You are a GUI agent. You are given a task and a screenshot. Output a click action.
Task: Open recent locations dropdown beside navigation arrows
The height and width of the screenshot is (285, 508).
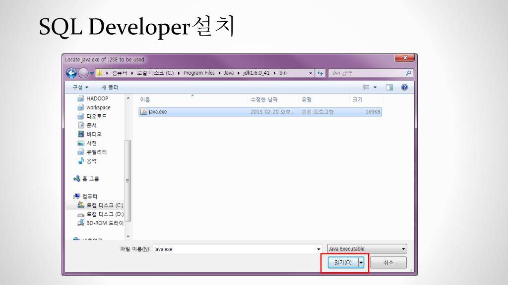92,73
